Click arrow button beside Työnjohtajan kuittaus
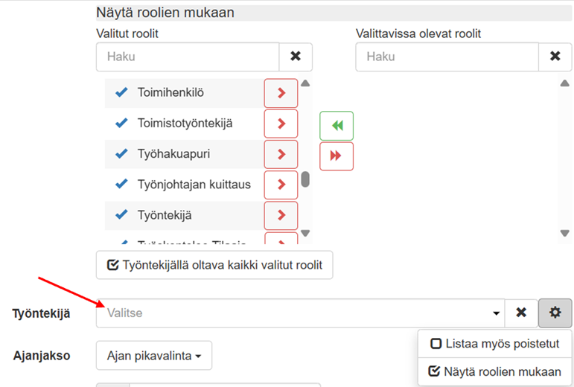Image resolution: width=574 pixels, height=387 pixels. 281,185
